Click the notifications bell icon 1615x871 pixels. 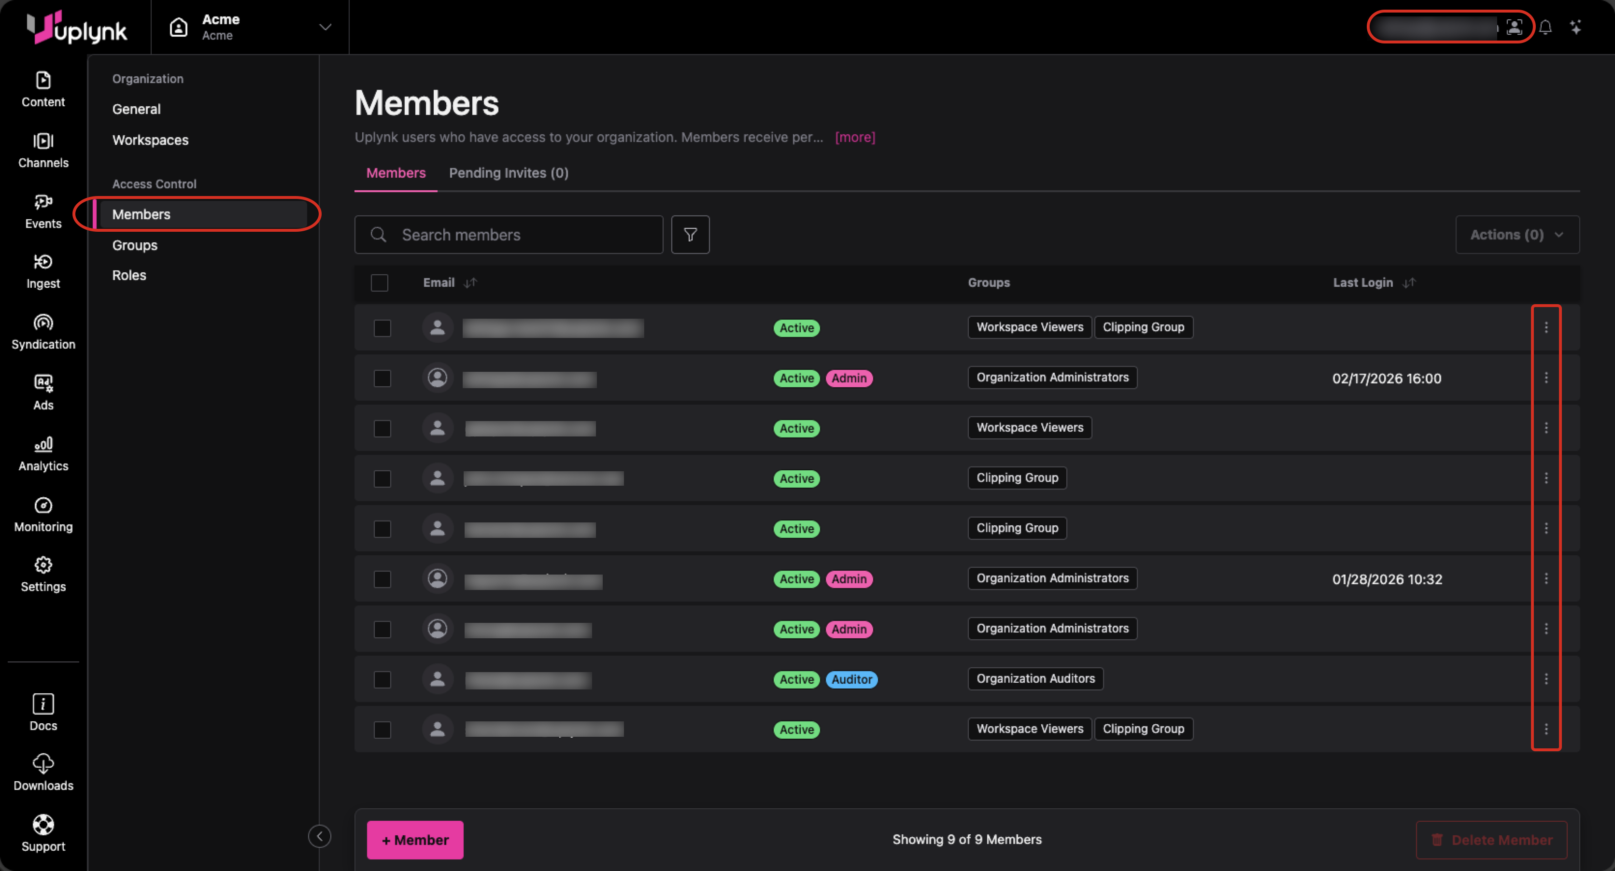[1545, 27]
